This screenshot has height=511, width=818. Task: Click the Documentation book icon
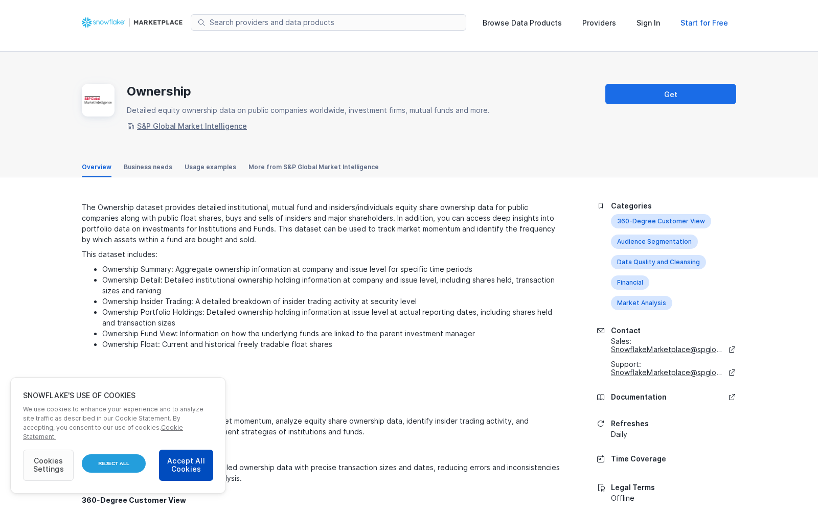601,397
